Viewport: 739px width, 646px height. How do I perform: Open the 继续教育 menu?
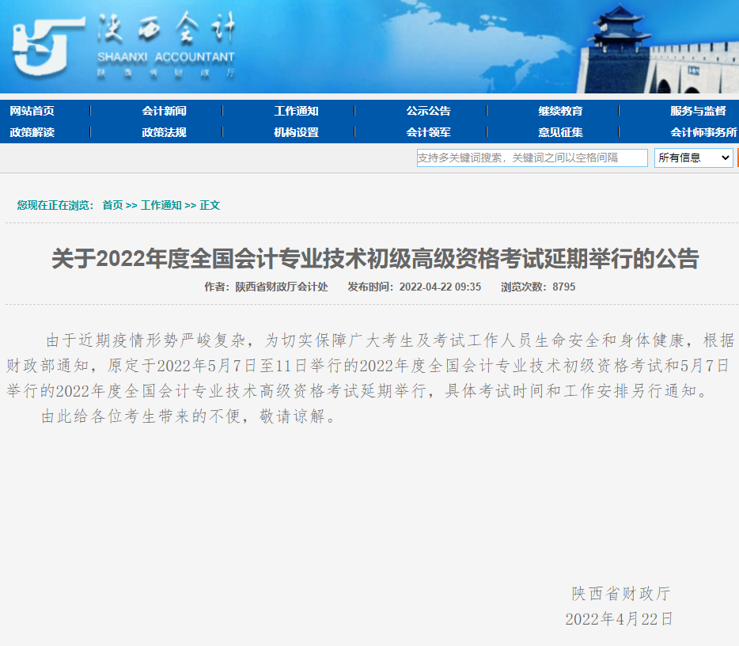[560, 111]
